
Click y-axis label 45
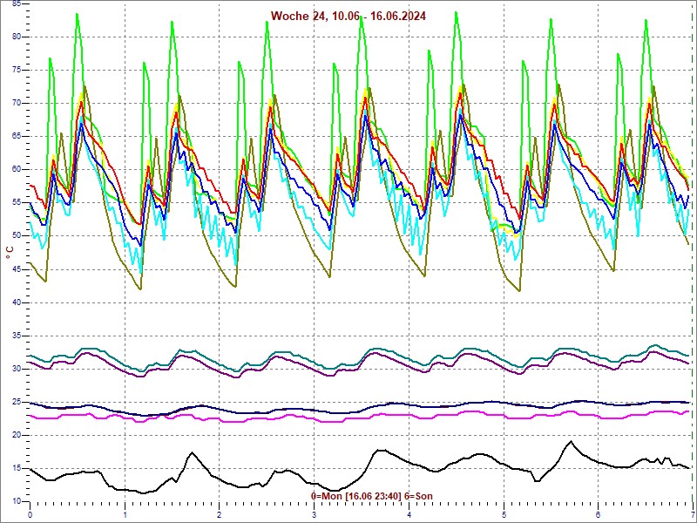coord(17,269)
